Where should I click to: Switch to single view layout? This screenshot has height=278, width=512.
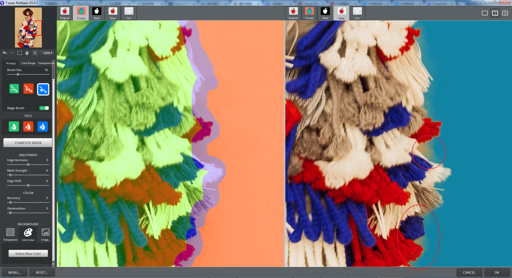[x=485, y=13]
